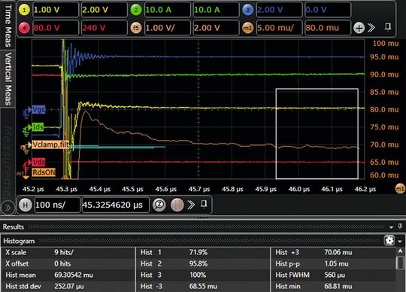This screenshot has width=406, height=292.
Task: Pin the channel toolbar
Action: click(x=388, y=26)
